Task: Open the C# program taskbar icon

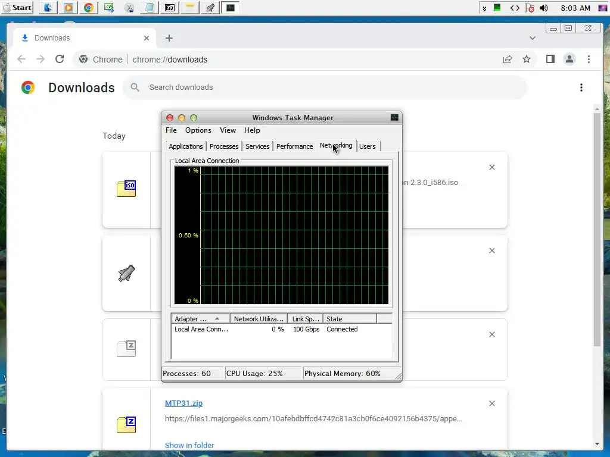Action: click(x=109, y=8)
